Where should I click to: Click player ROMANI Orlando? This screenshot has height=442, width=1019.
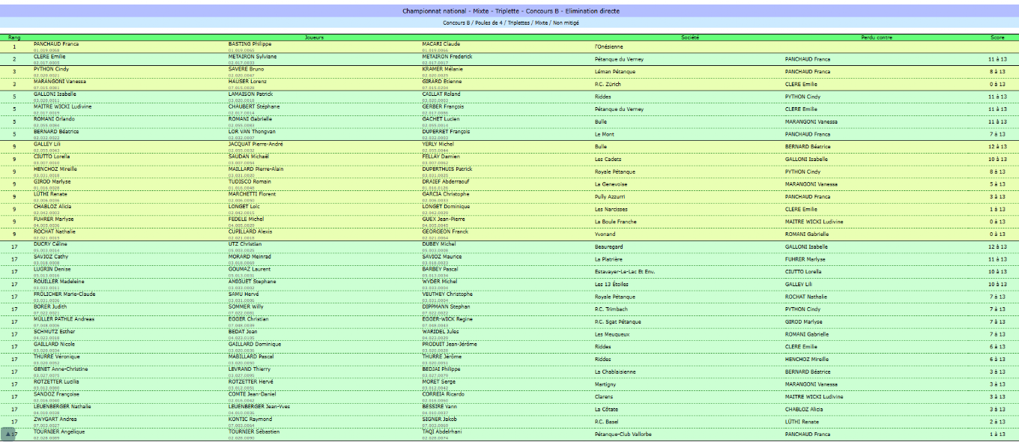(53, 119)
